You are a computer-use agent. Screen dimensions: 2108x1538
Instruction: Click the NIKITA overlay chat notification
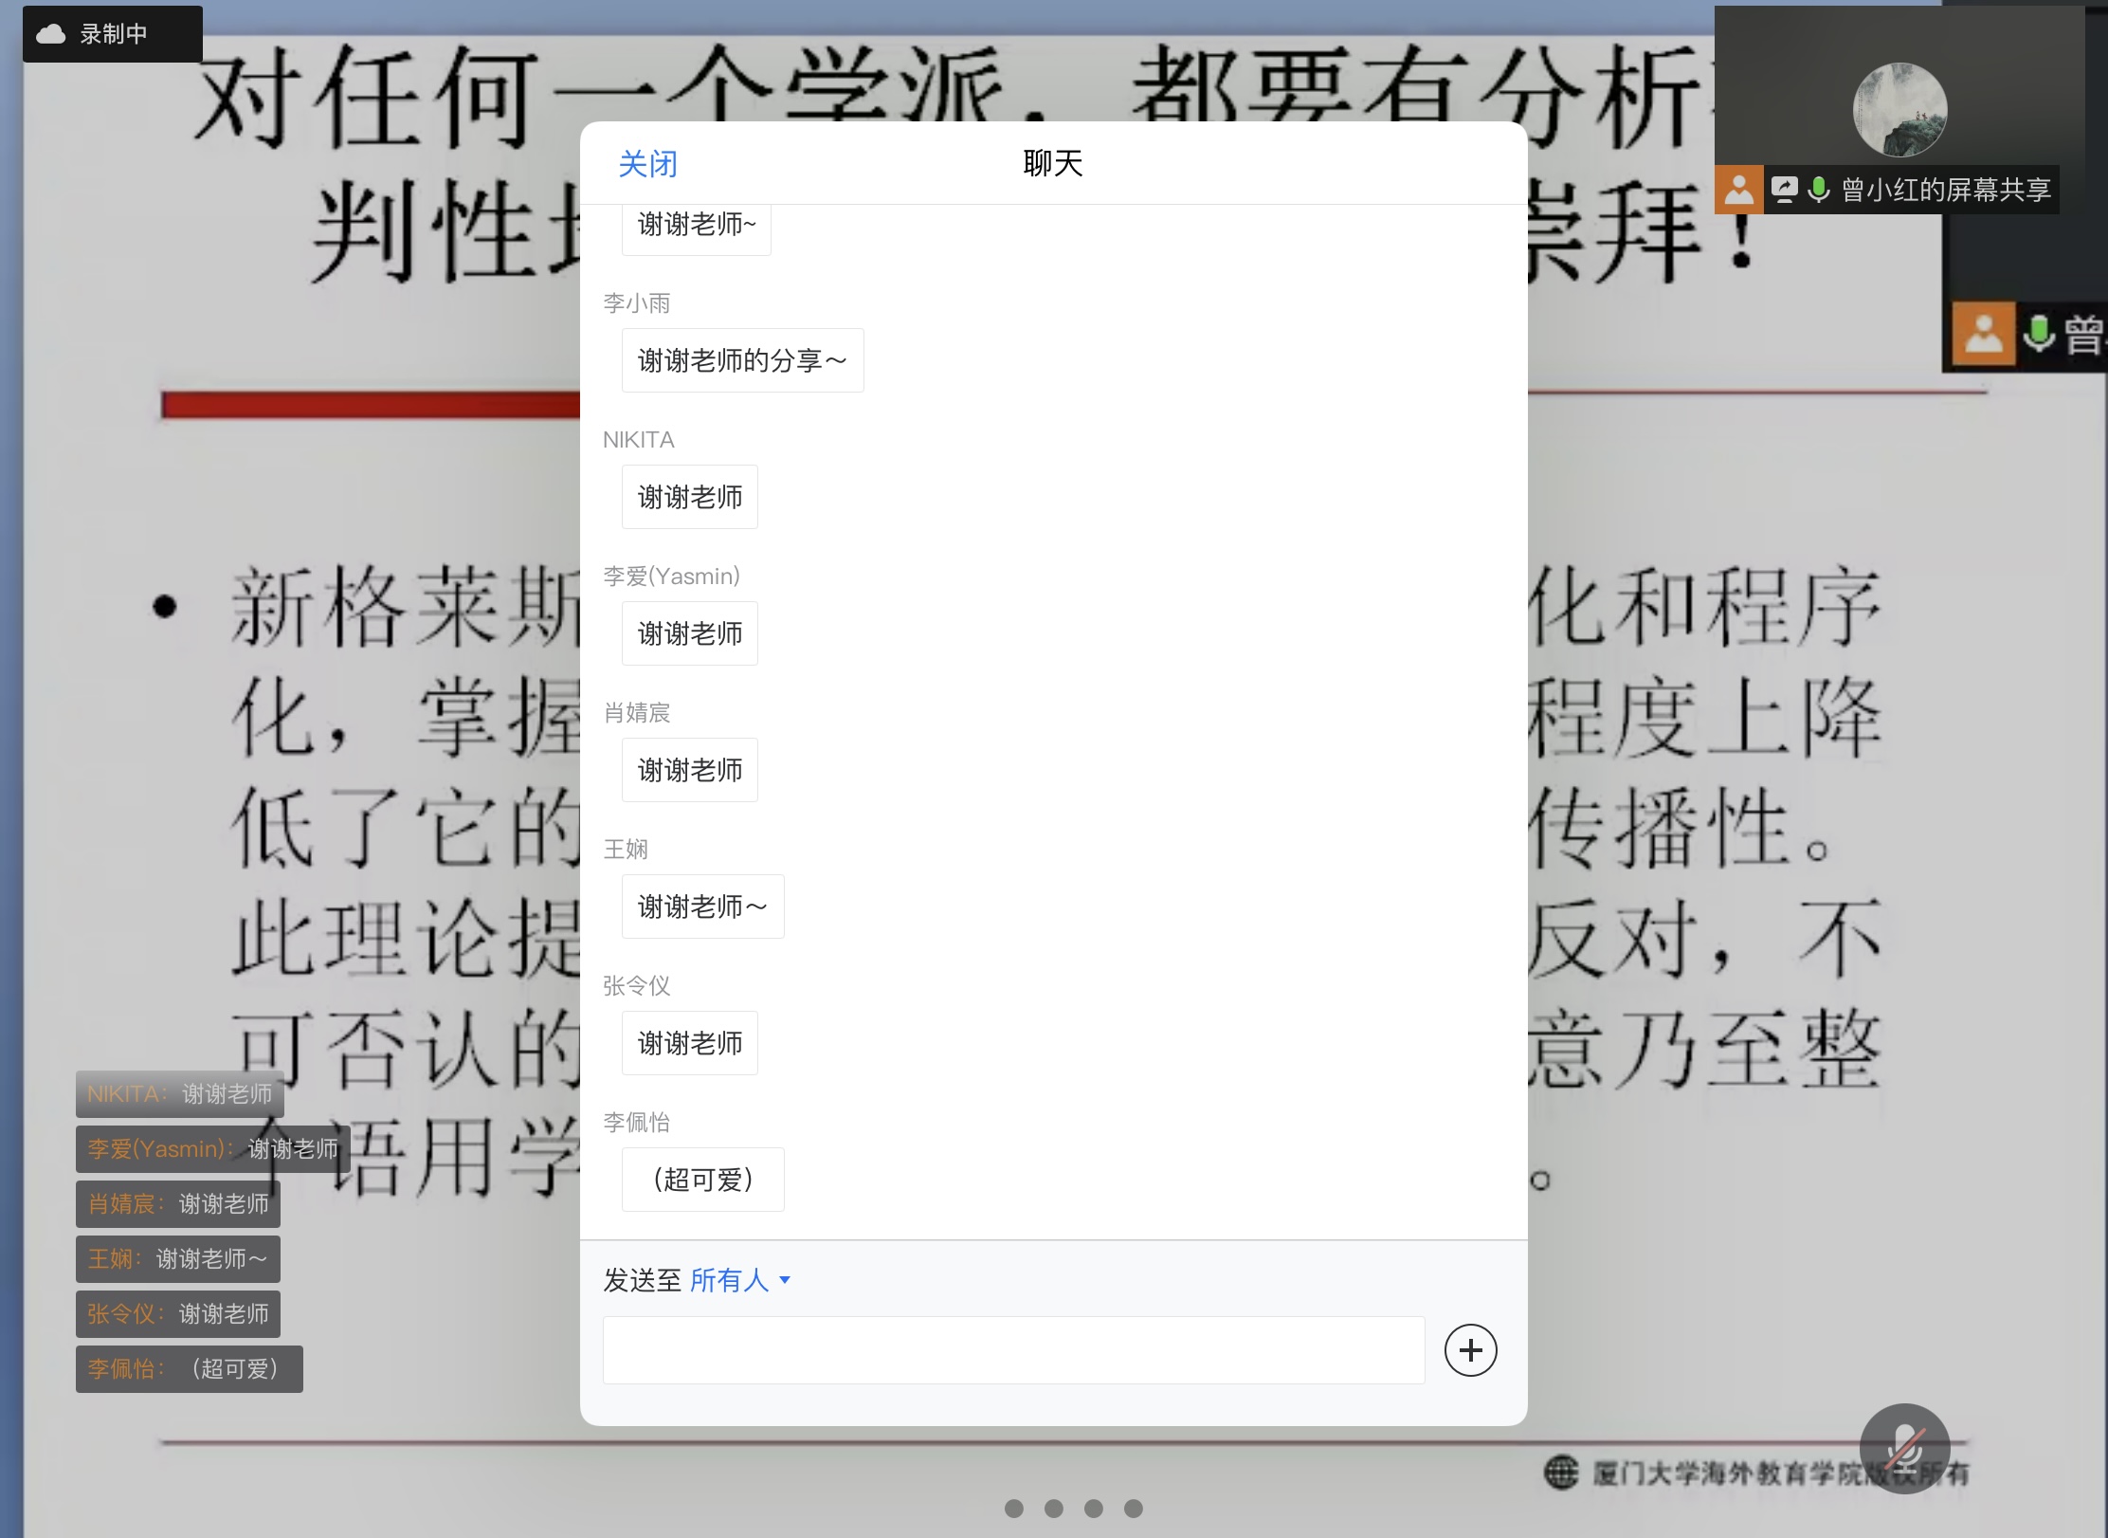(x=179, y=1094)
